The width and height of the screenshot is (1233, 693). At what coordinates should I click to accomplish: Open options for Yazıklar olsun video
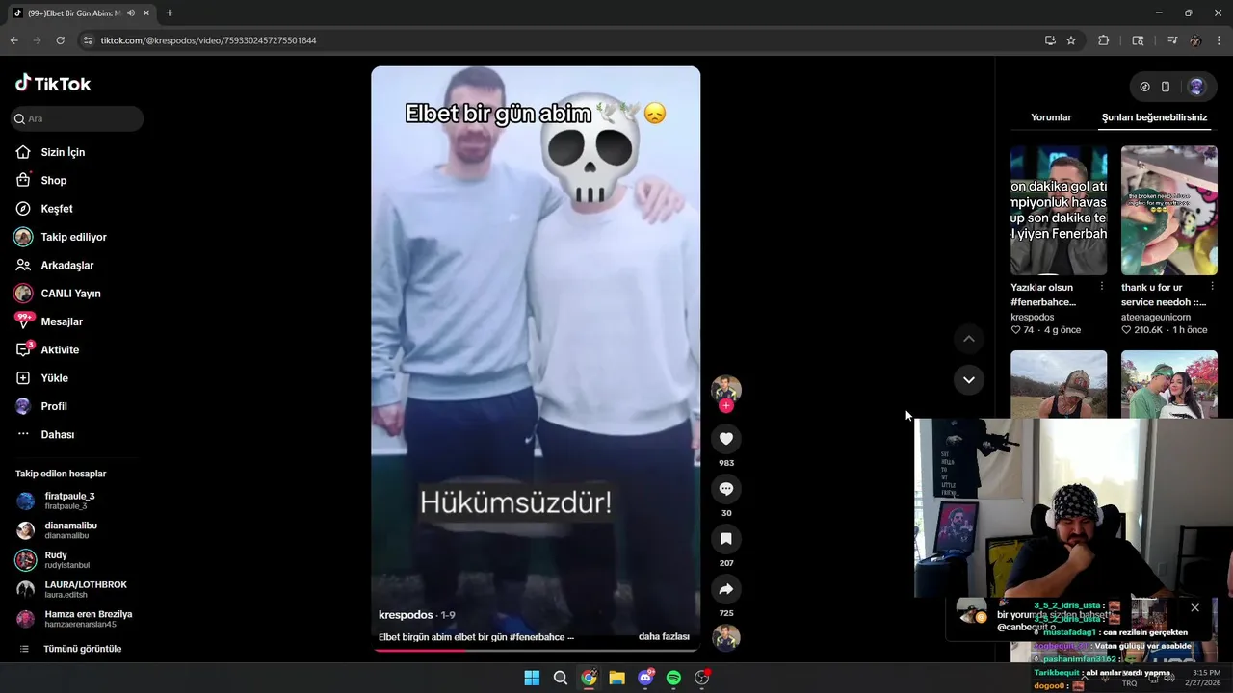(1102, 287)
